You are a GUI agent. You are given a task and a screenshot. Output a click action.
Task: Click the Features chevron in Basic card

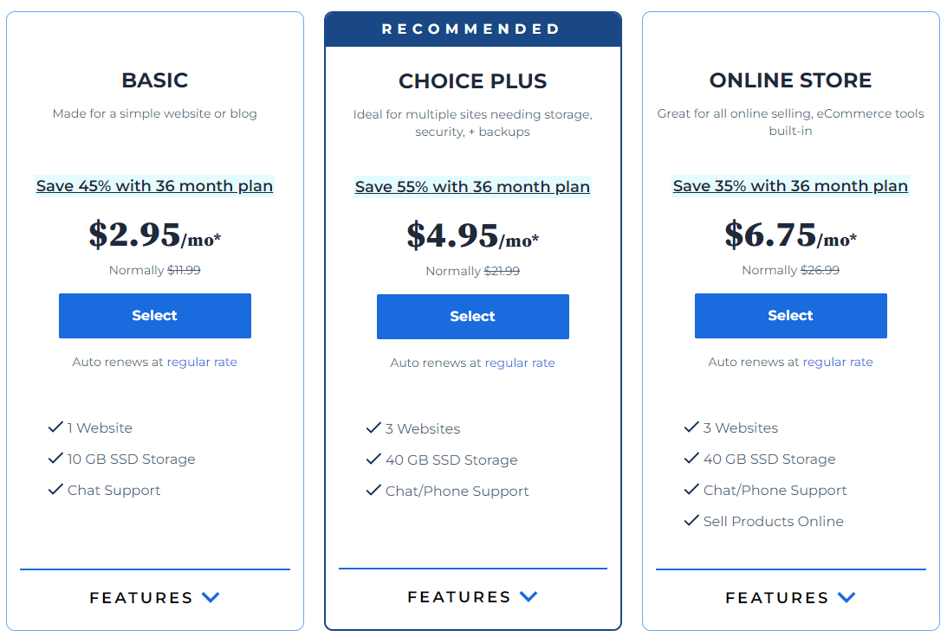[211, 597]
